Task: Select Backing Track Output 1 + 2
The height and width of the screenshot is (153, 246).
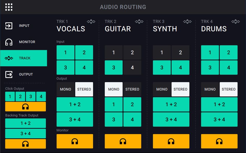Action: coord(25,123)
